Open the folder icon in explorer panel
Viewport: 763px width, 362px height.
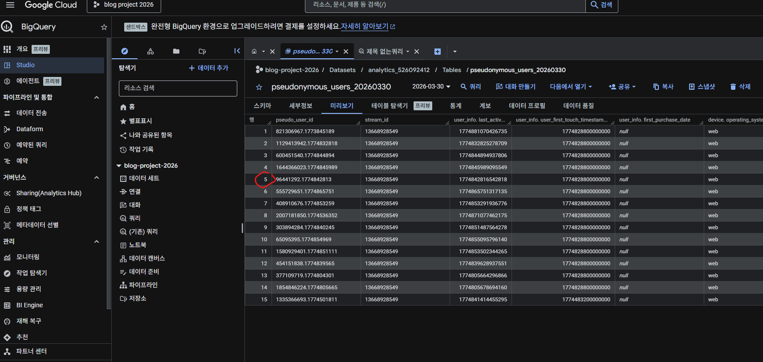click(x=176, y=51)
